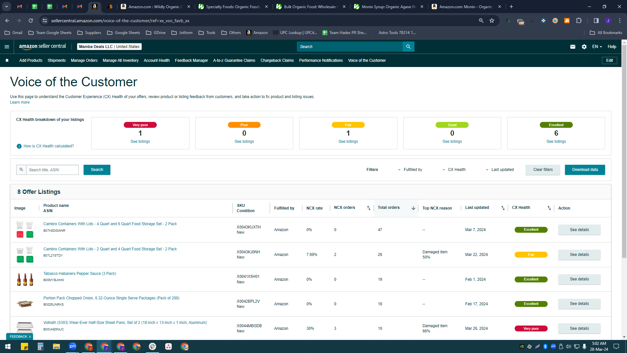This screenshot has height=353, width=627.
Task: Open the messages envelope icon
Action: pyautogui.click(x=573, y=47)
